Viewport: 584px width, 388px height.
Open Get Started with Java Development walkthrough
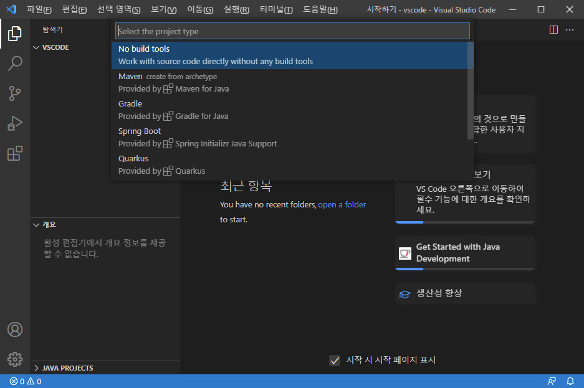tap(465, 253)
